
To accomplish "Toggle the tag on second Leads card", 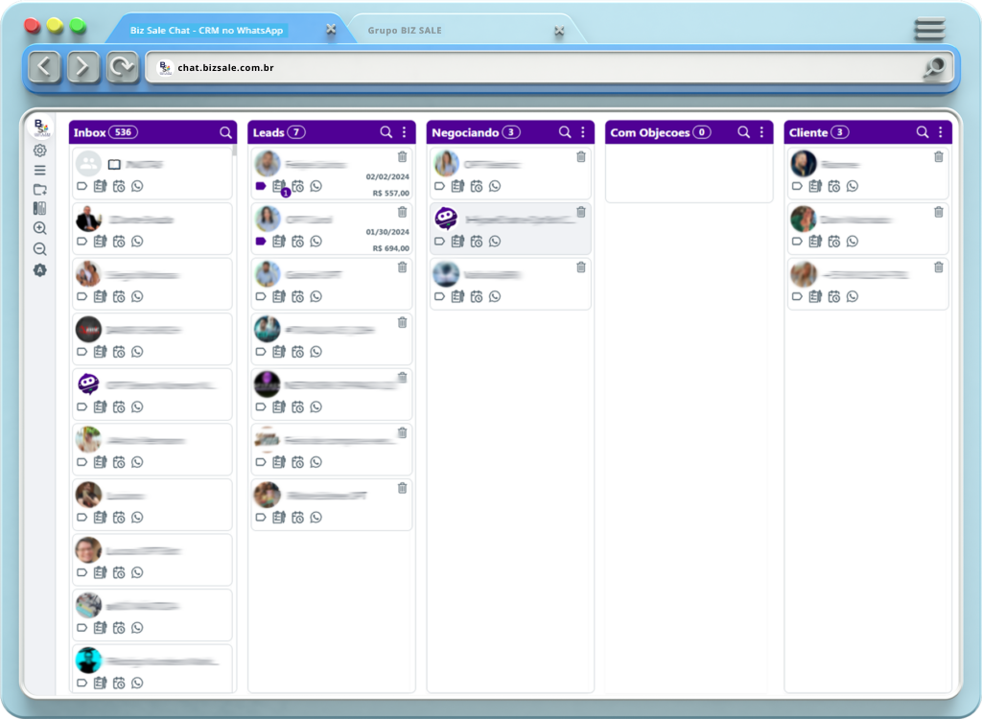I will tap(261, 242).
